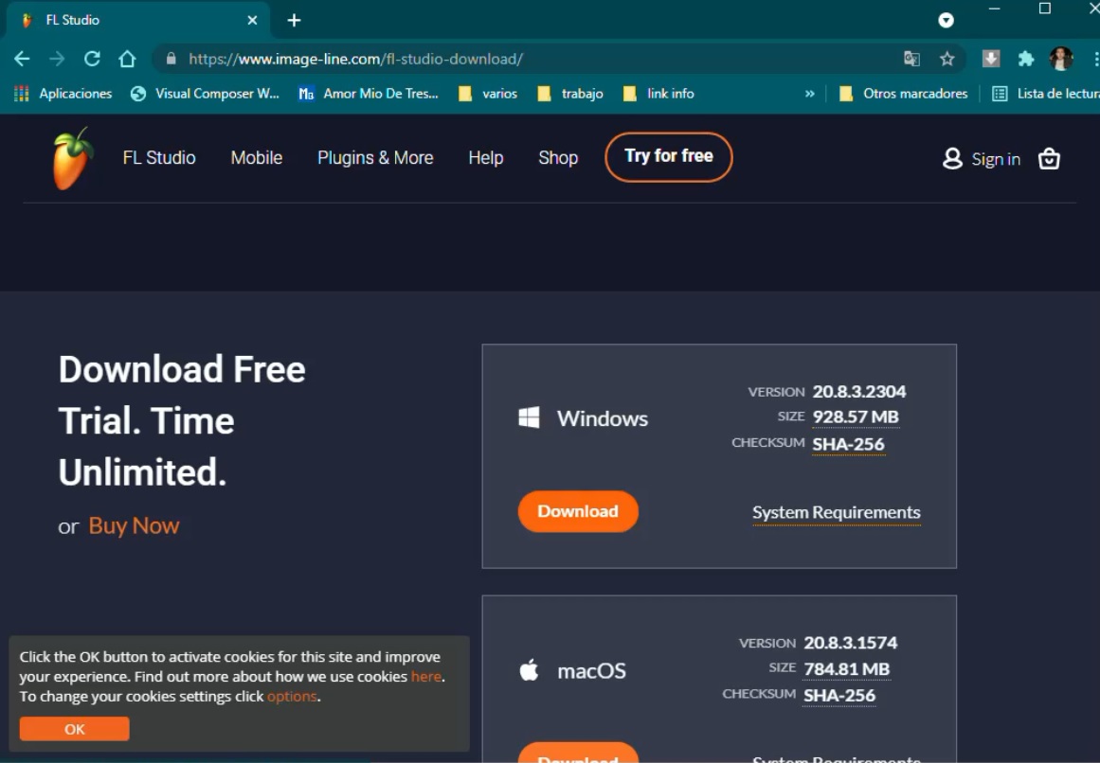Open the Chrome profile avatar
Screen dimensions: 1100x763
[x=1061, y=59]
